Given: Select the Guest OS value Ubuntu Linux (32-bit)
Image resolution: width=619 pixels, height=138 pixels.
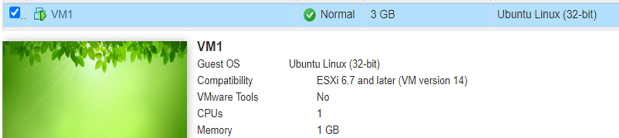Looking at the screenshot, I should pyautogui.click(x=334, y=64).
